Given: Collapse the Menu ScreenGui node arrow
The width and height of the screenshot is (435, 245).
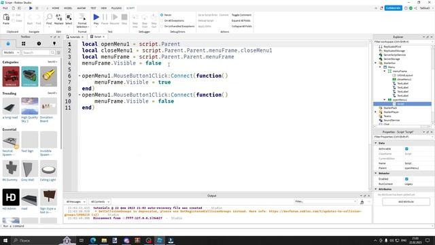Looking at the screenshot, I should pyautogui.click(x=381, y=67).
